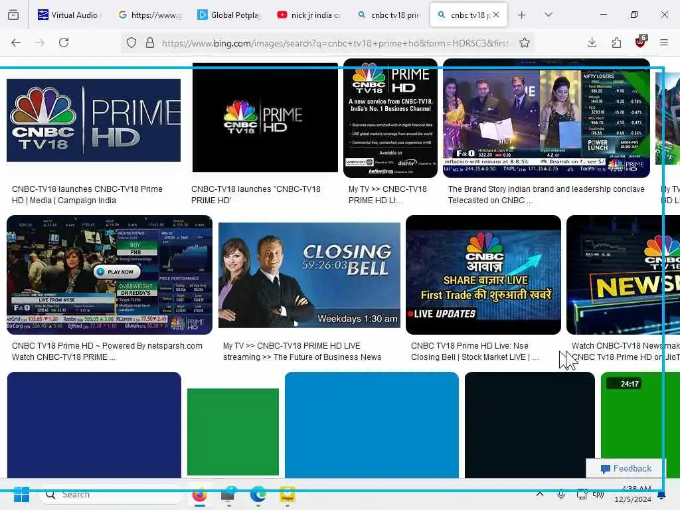Viewport: 680px width, 510px height.
Task: Switch to the Google https://www tab
Action: tap(150, 15)
